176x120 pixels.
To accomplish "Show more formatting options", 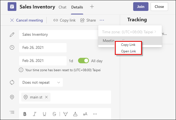I will point(95,114).
